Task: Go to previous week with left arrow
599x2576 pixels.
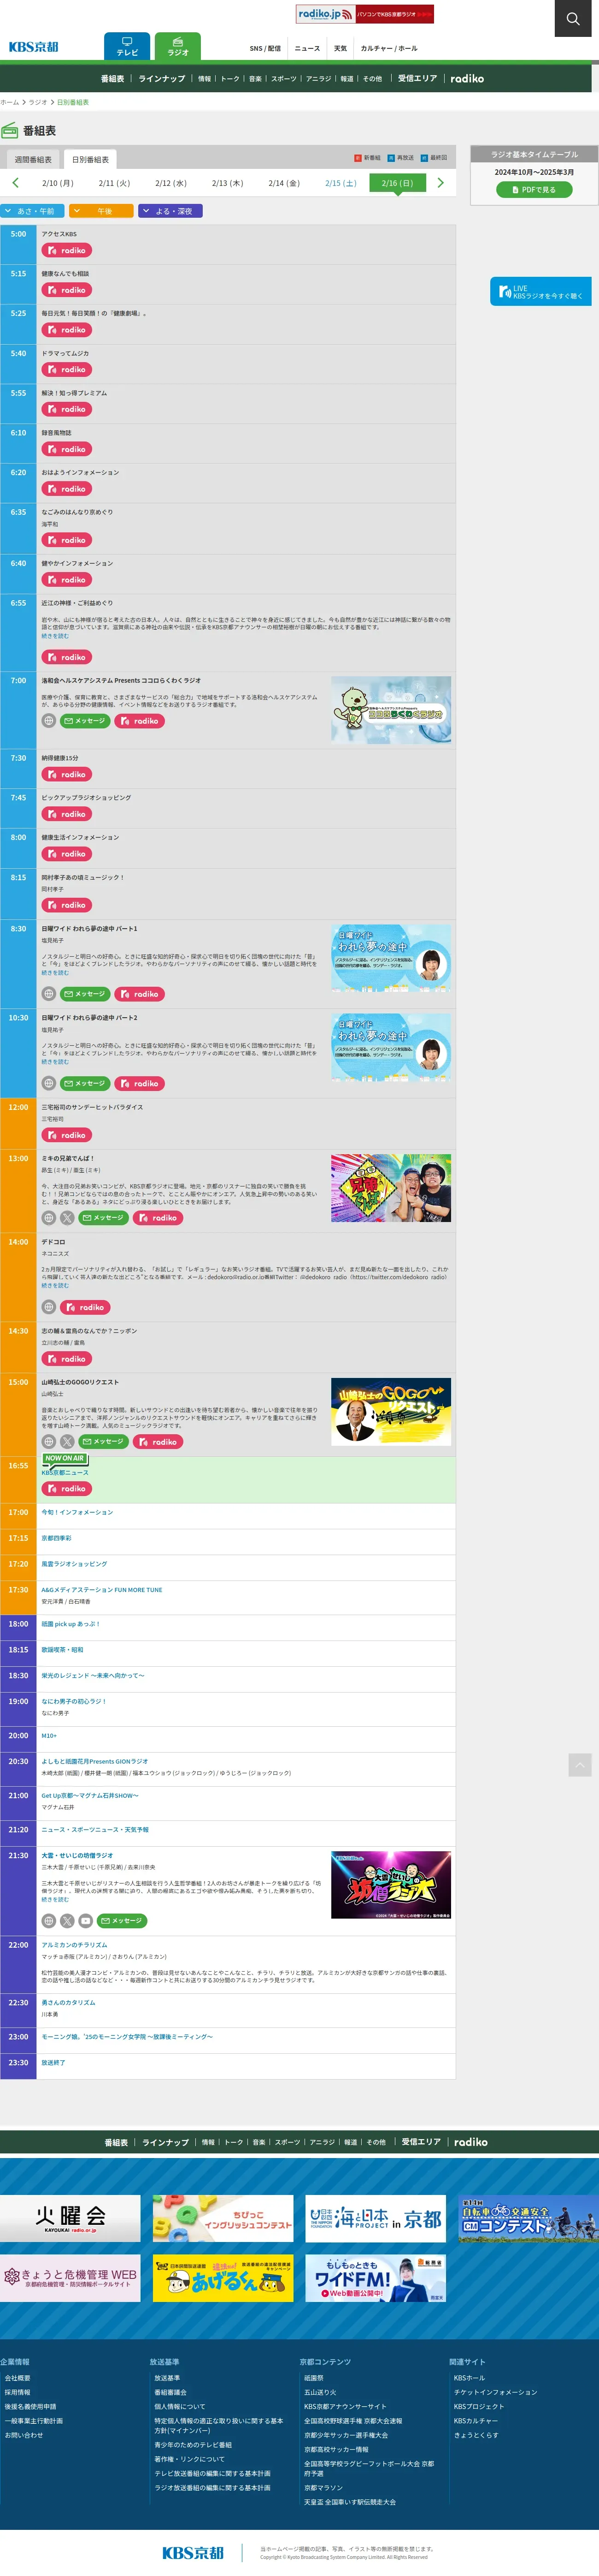Action: (15, 183)
